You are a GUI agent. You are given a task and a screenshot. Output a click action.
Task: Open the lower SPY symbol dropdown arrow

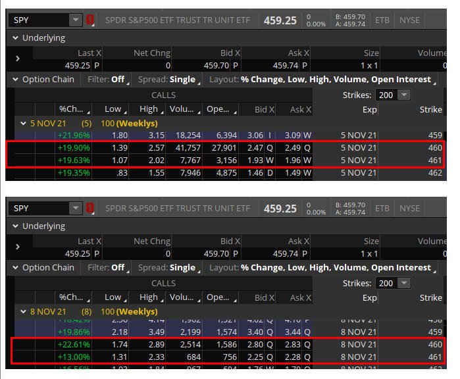pyautogui.click(x=76, y=209)
